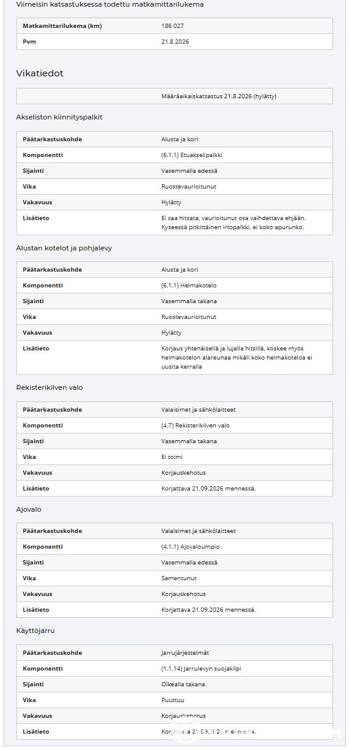Click the Määräaikaiskatsastus 21.8.2026 (hylätty) row
Screen dimensions: 350x750
point(175,96)
